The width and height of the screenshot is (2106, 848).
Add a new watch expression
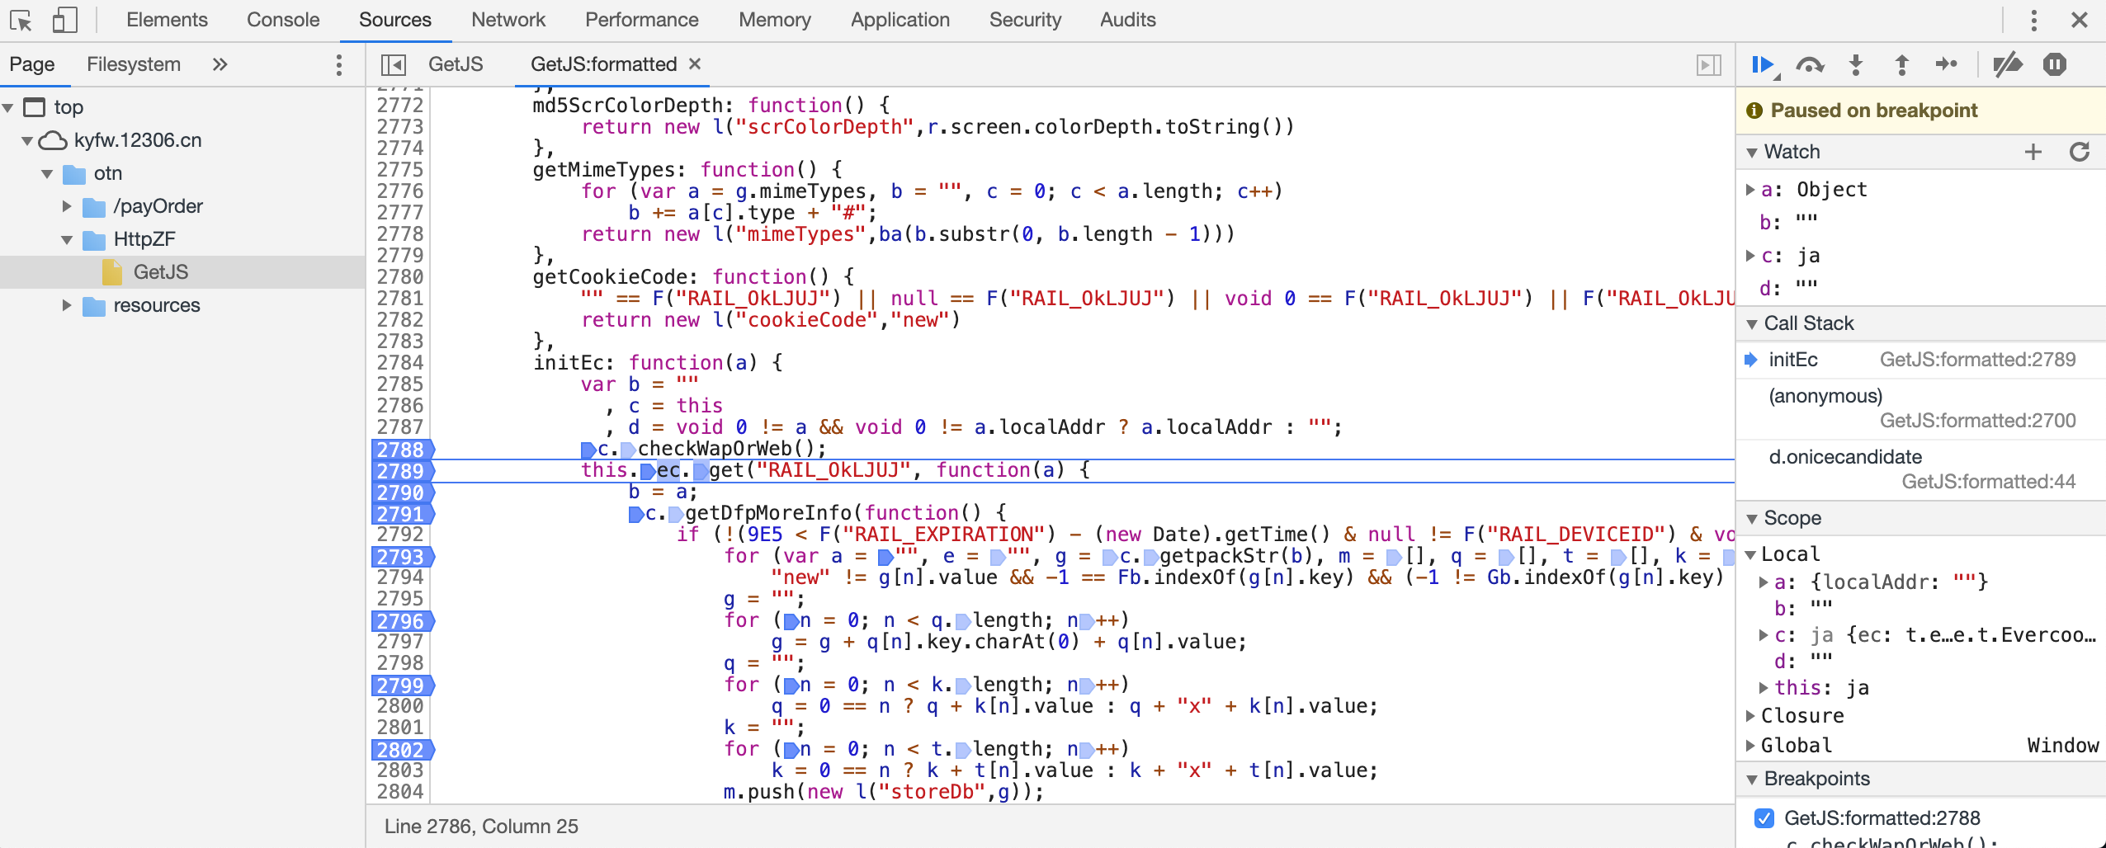pyautogui.click(x=2033, y=152)
